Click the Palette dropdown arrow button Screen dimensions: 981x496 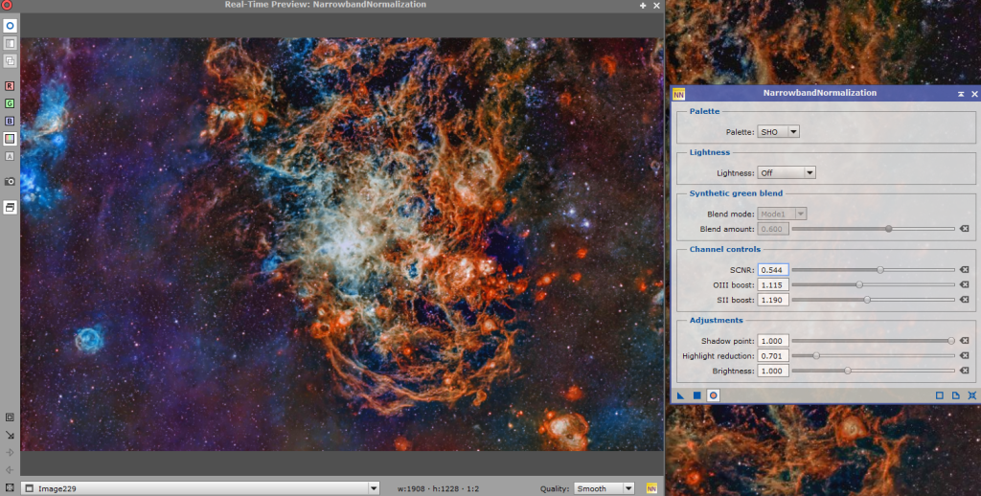click(793, 132)
